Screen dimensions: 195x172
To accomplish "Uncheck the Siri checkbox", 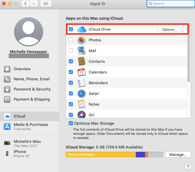I will [71, 115].
